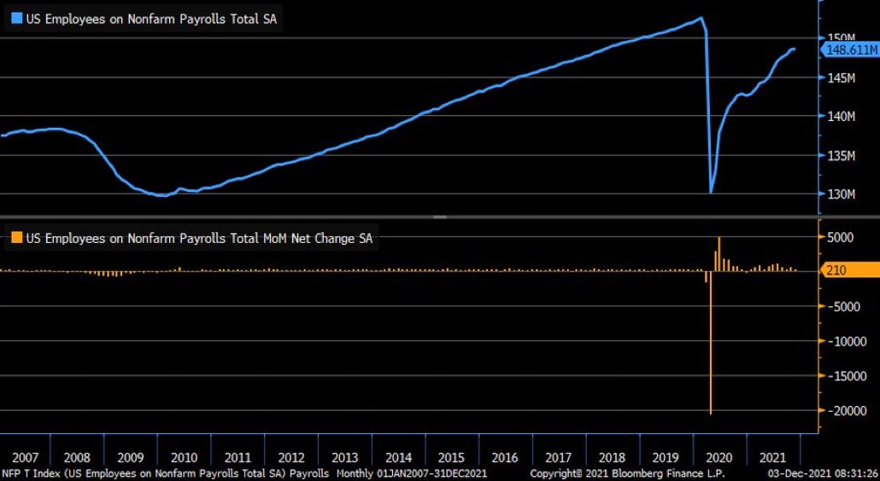This screenshot has width=880, height=481.
Task: Click the 148.611M last value tag
Action: (850, 51)
